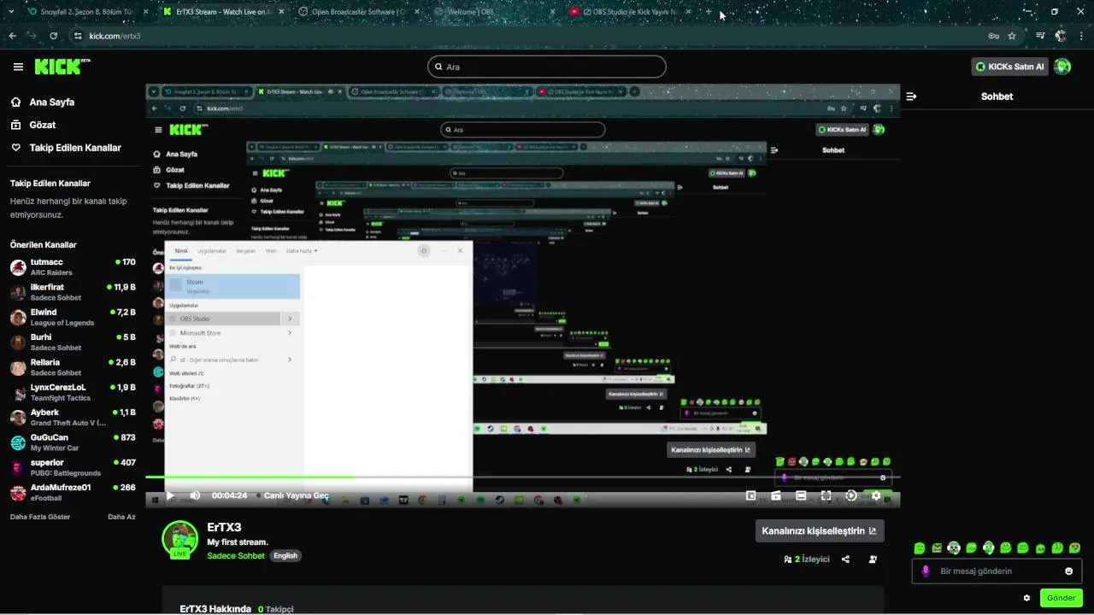Screen dimensions: 1094x615
Task: View site information icon beside URL
Action: coord(78,36)
